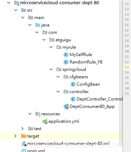Expand the target folder node

click(16, 136)
